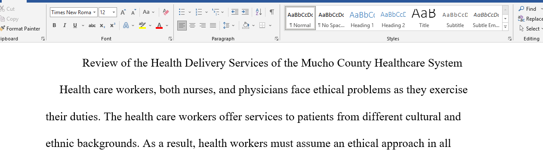Click into the font size box
This screenshot has height=165, width=543.
[105, 12]
